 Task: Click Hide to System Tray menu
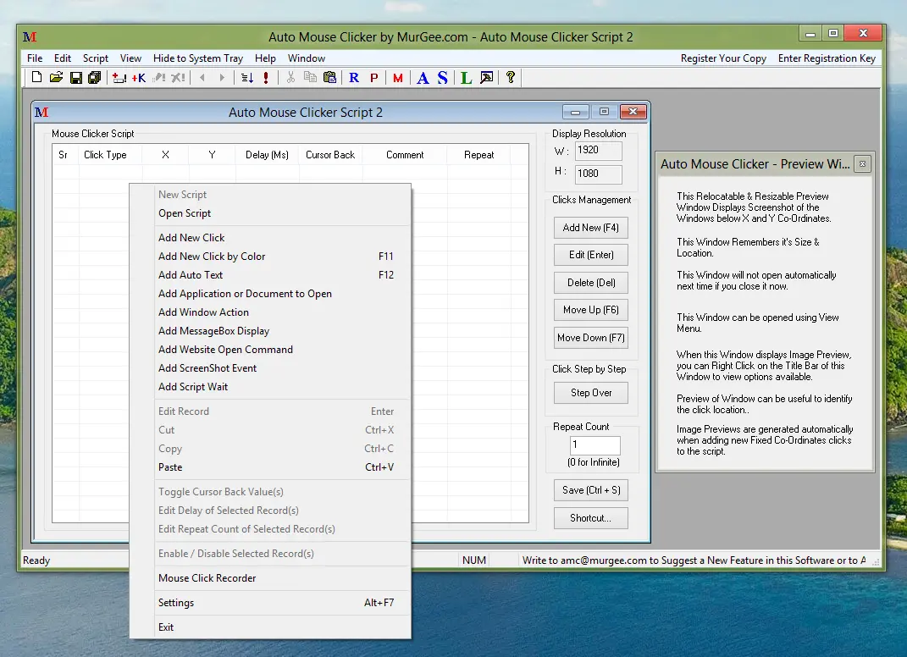click(198, 58)
